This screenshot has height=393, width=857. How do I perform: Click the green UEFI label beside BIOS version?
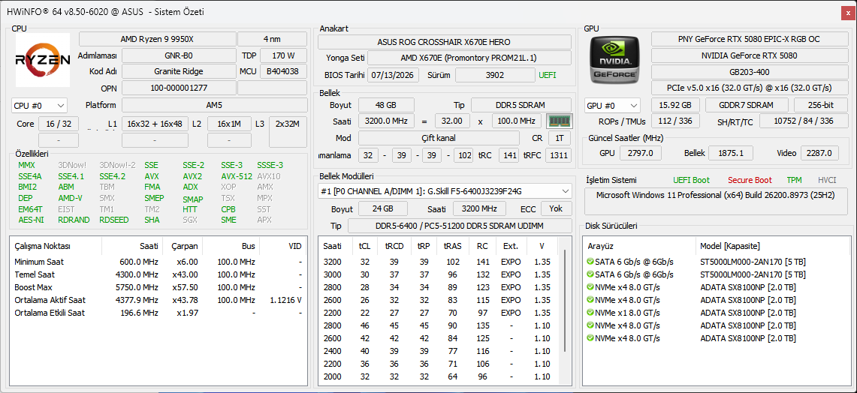click(x=547, y=75)
